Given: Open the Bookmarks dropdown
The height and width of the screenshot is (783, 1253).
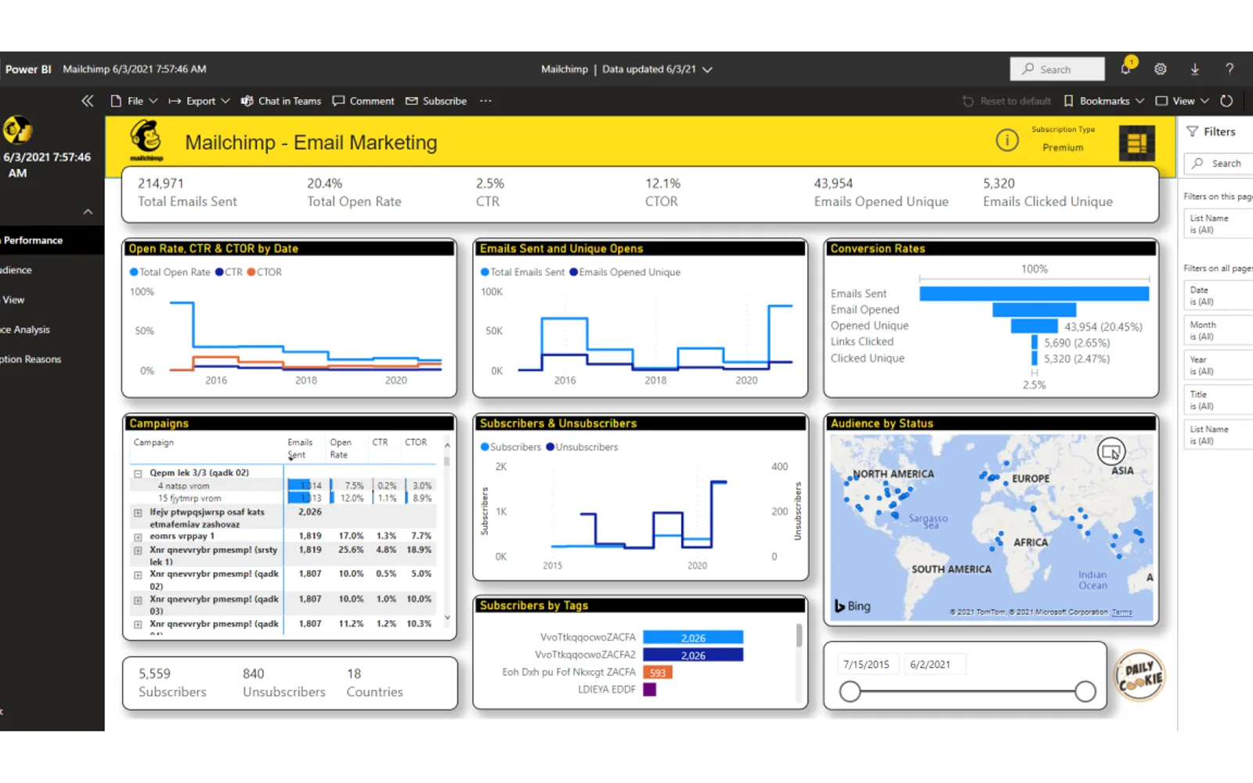Looking at the screenshot, I should pos(1104,101).
